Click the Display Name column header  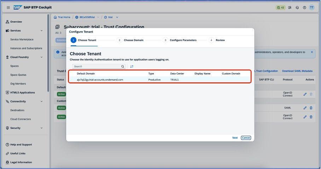[x=203, y=74]
